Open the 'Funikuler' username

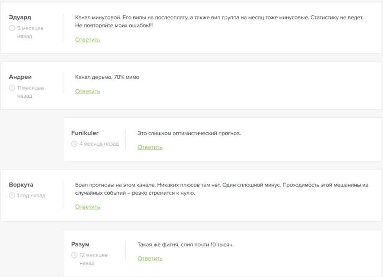pos(85,133)
